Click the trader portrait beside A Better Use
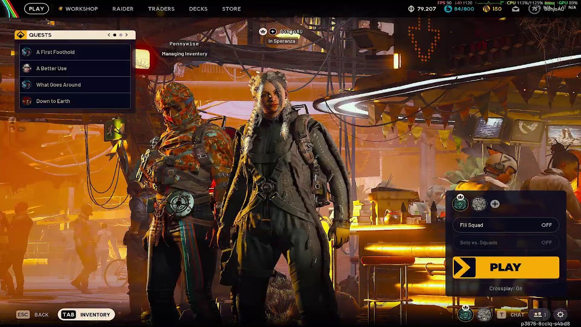 (x=27, y=68)
